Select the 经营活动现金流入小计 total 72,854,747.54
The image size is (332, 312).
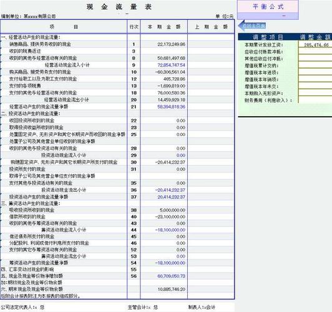171,65
